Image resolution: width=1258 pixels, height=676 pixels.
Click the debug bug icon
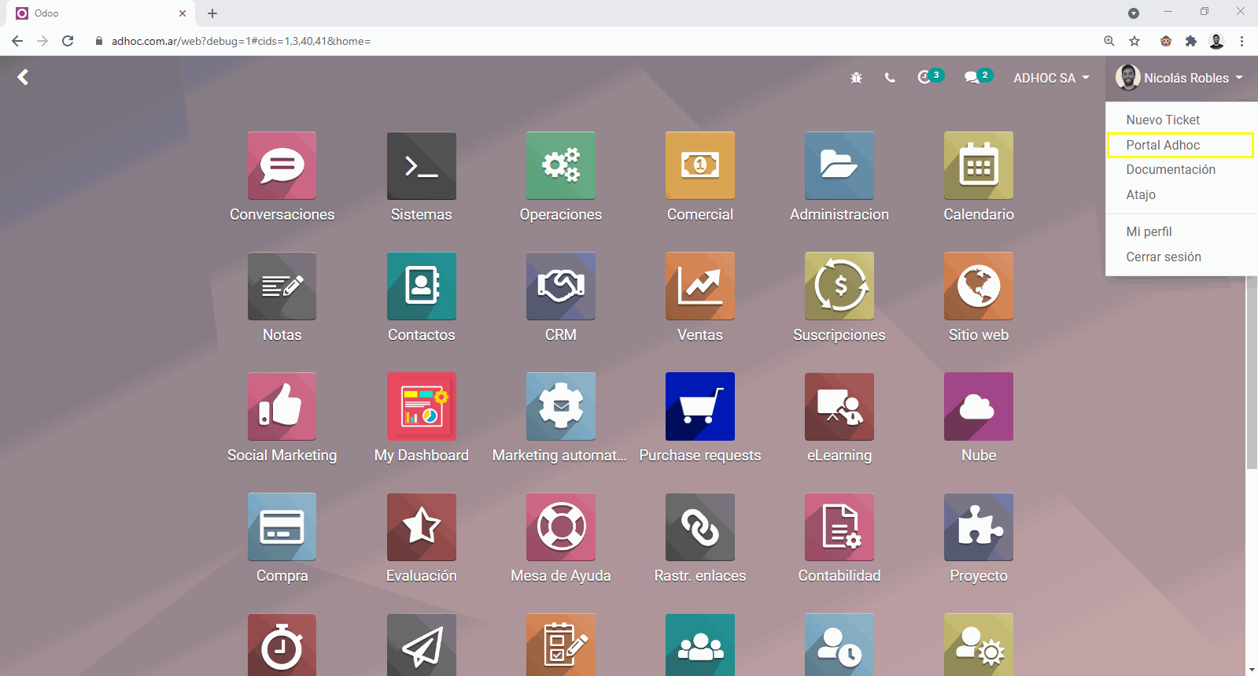coord(857,78)
